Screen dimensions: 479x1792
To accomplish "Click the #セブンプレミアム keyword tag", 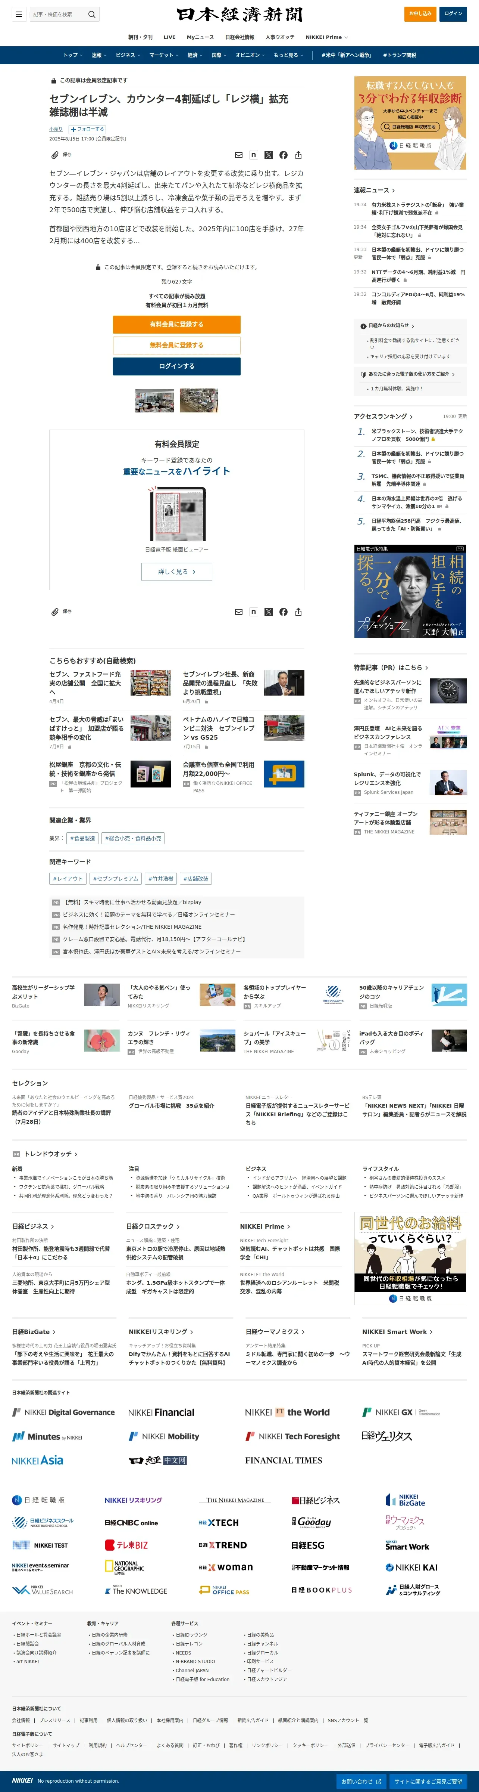I will (115, 879).
